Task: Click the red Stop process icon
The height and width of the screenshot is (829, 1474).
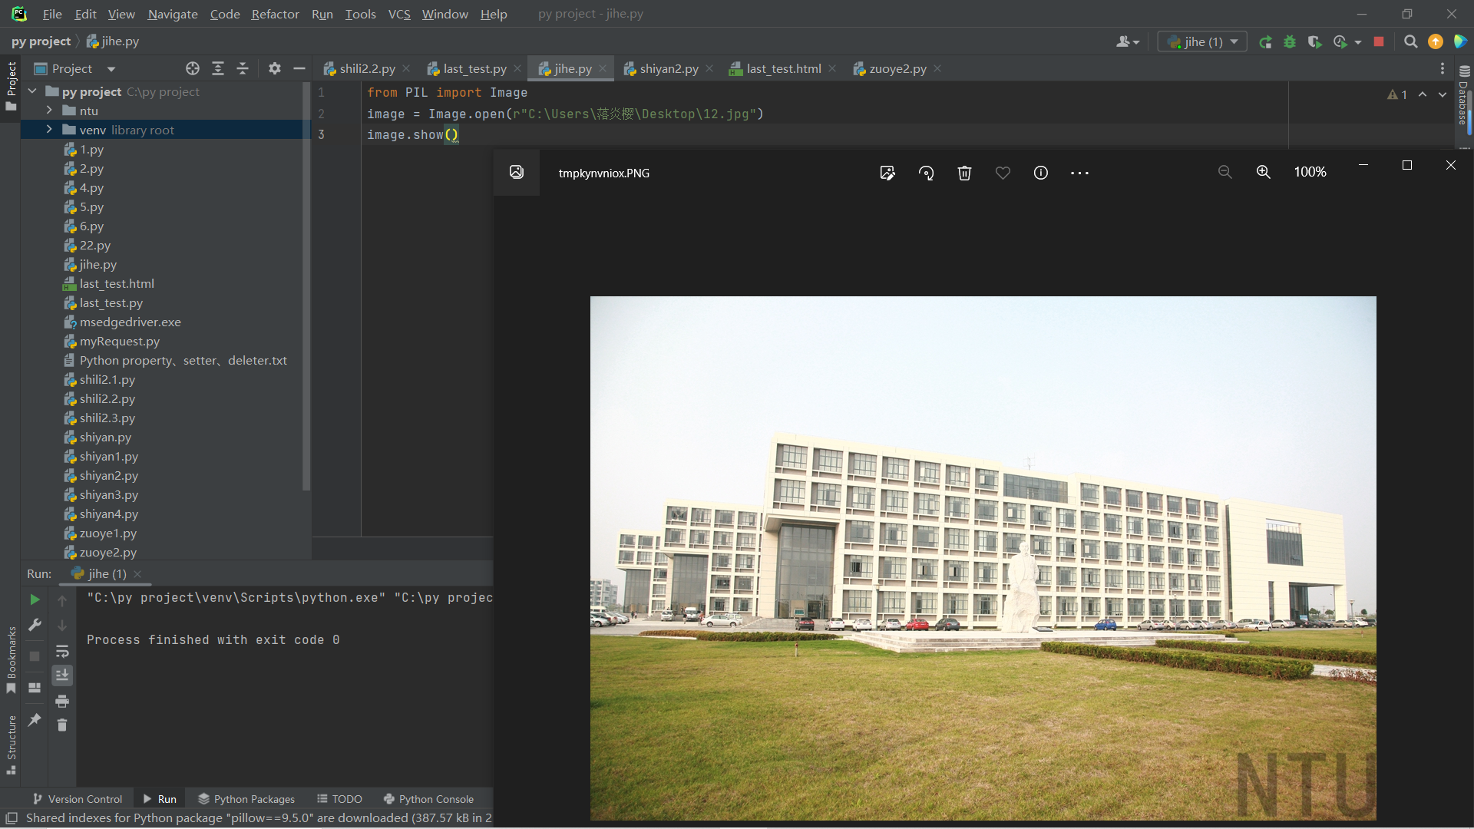Action: click(x=1379, y=42)
